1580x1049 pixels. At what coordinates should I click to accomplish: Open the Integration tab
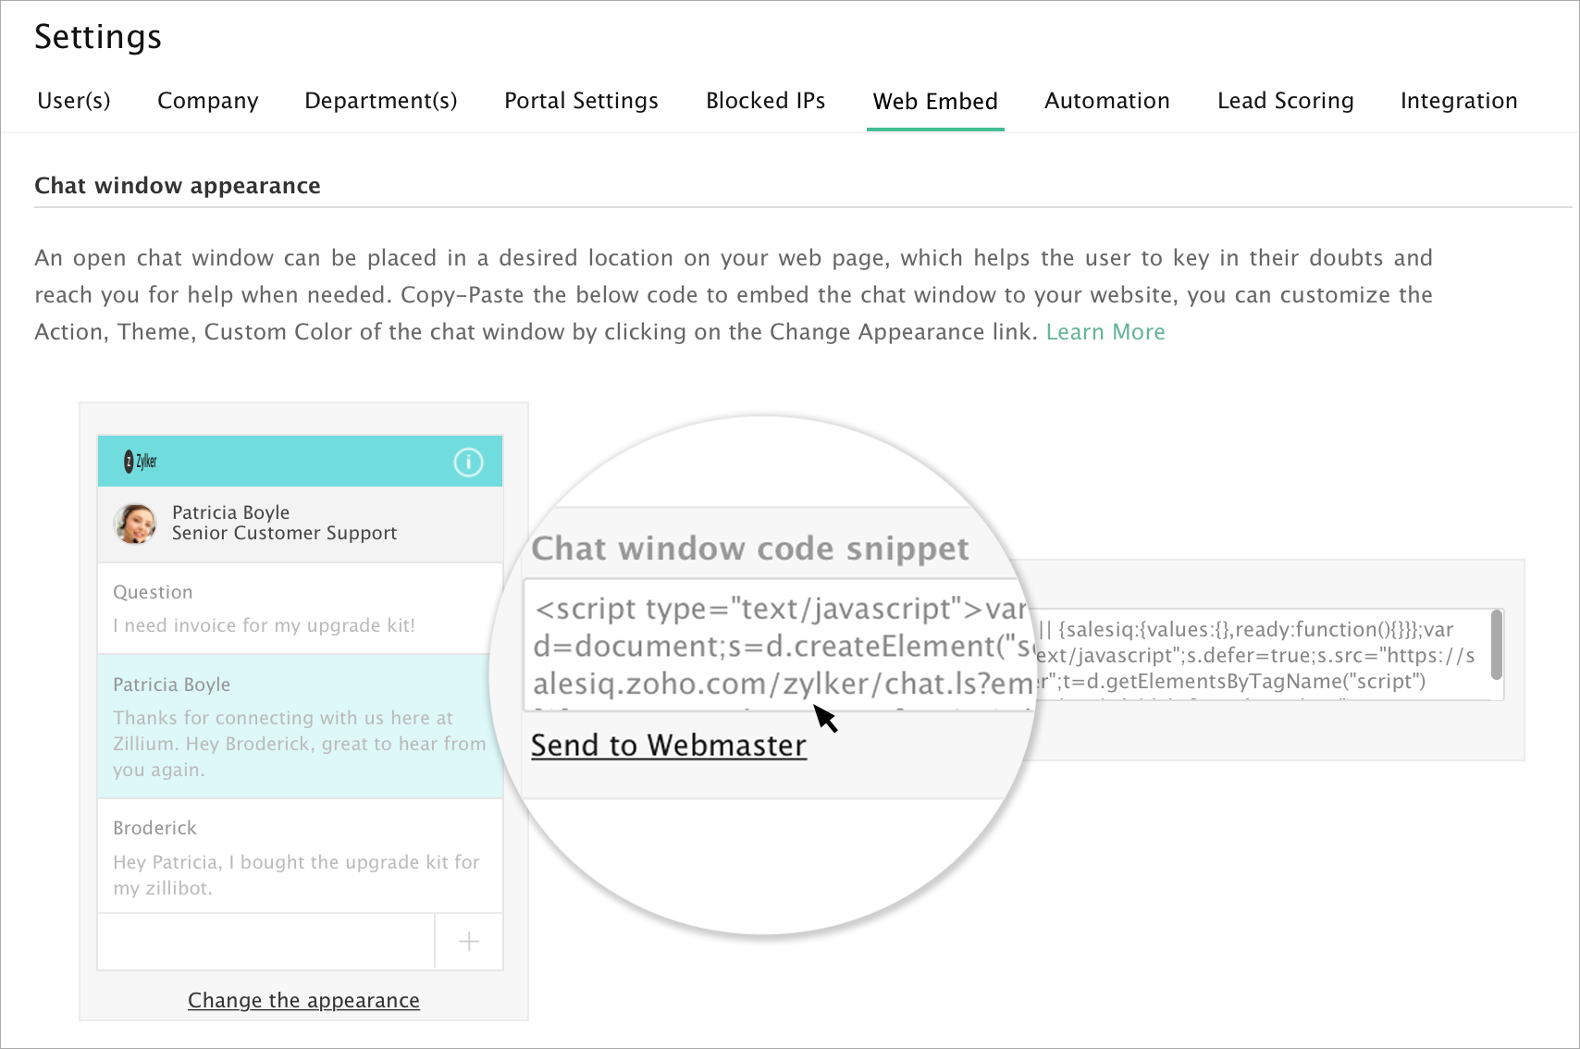pyautogui.click(x=1458, y=101)
